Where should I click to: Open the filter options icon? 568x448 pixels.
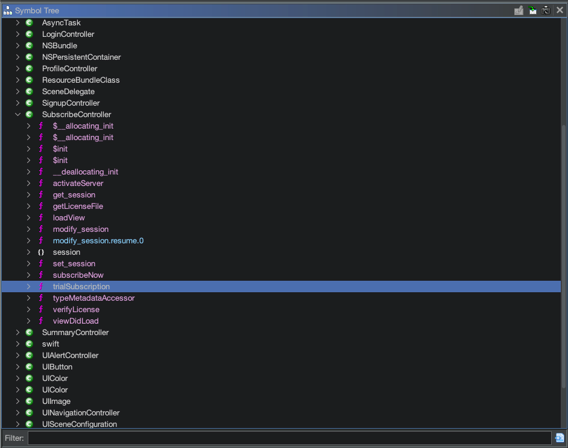coord(560,438)
